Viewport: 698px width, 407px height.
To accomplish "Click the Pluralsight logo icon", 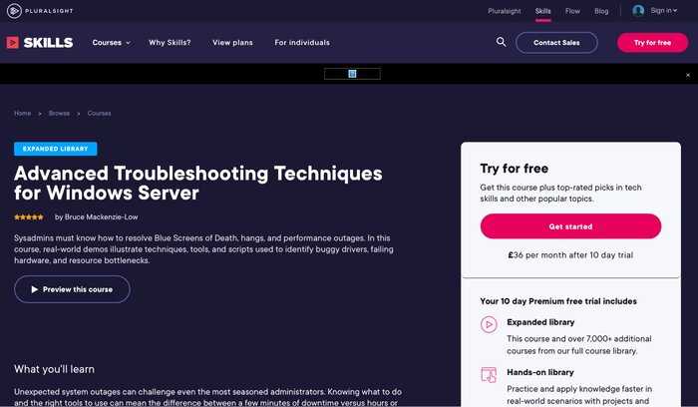I will tap(14, 11).
